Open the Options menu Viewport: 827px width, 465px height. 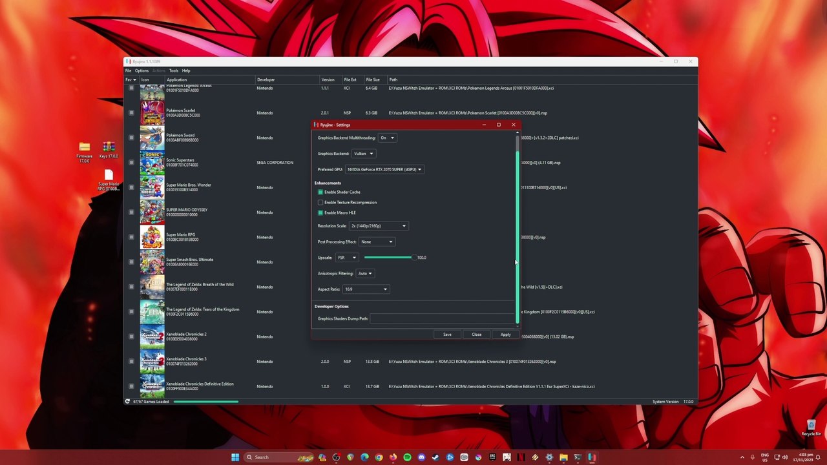click(141, 70)
